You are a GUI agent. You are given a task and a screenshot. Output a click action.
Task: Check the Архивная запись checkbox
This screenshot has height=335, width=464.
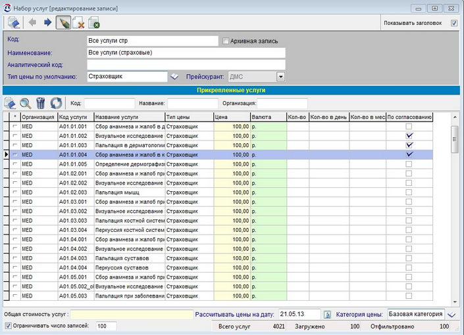(x=226, y=41)
